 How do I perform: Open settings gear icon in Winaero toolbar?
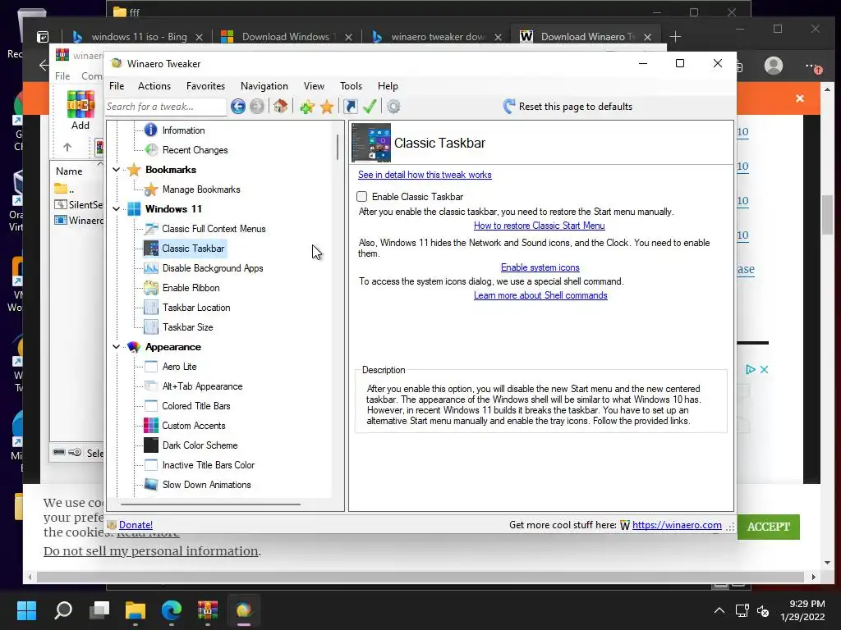point(393,107)
